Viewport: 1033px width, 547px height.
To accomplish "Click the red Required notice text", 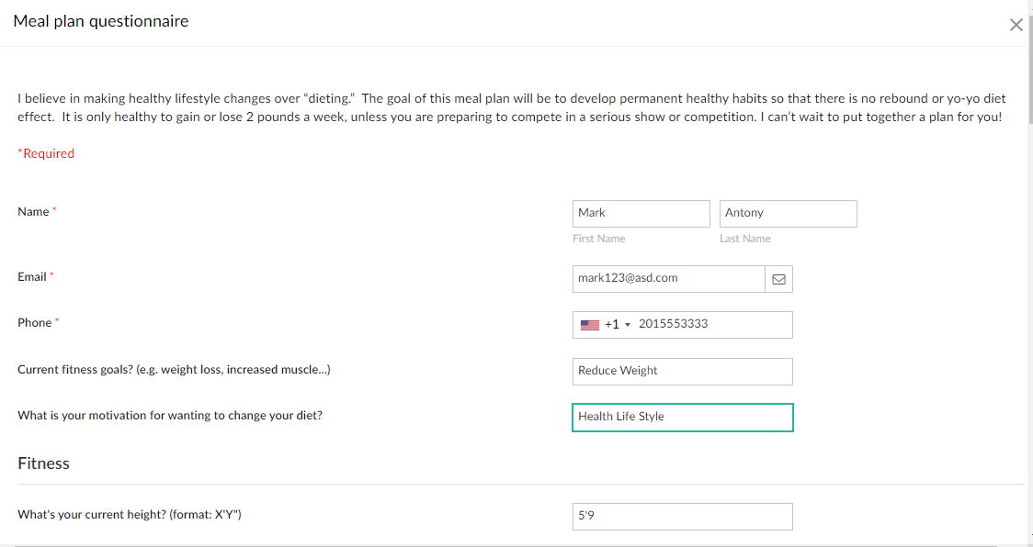I will tap(46, 153).
